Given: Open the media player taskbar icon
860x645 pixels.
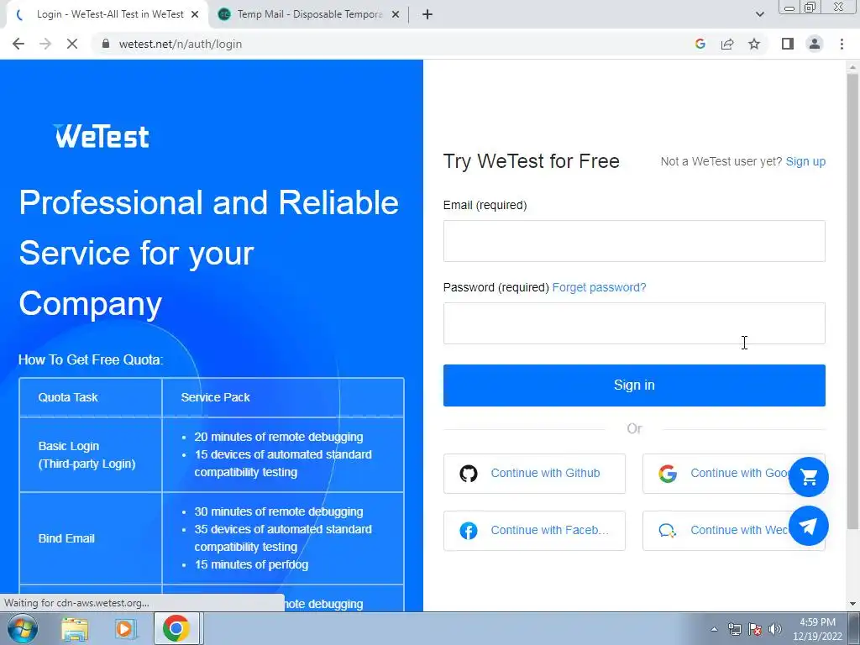Looking at the screenshot, I should (125, 628).
